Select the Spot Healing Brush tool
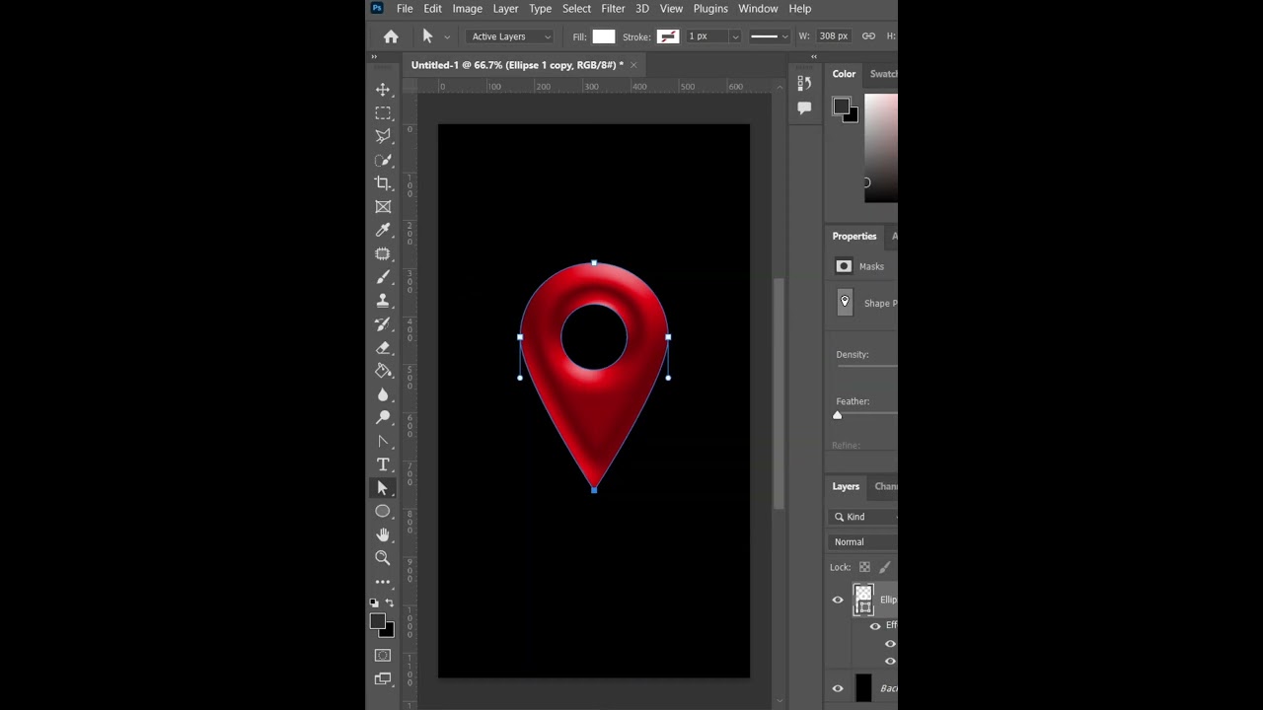The height and width of the screenshot is (710, 1263). (383, 253)
